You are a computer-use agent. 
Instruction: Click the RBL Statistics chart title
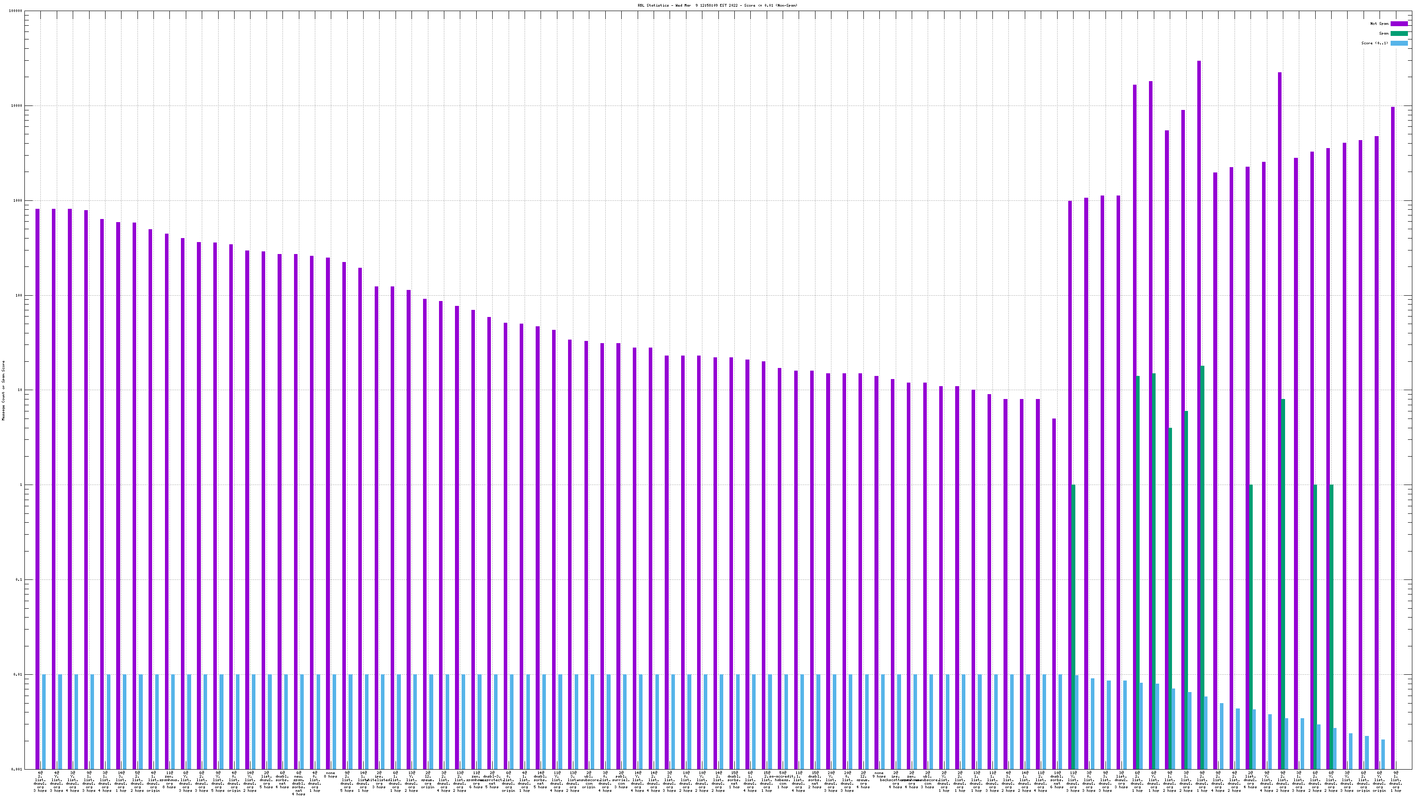pos(717,5)
